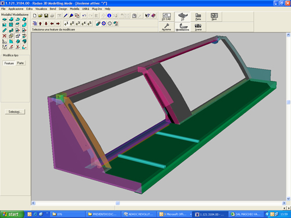Click the Selezioni... button
Image resolution: width=291 pixels, height=218 pixels.
(15, 112)
